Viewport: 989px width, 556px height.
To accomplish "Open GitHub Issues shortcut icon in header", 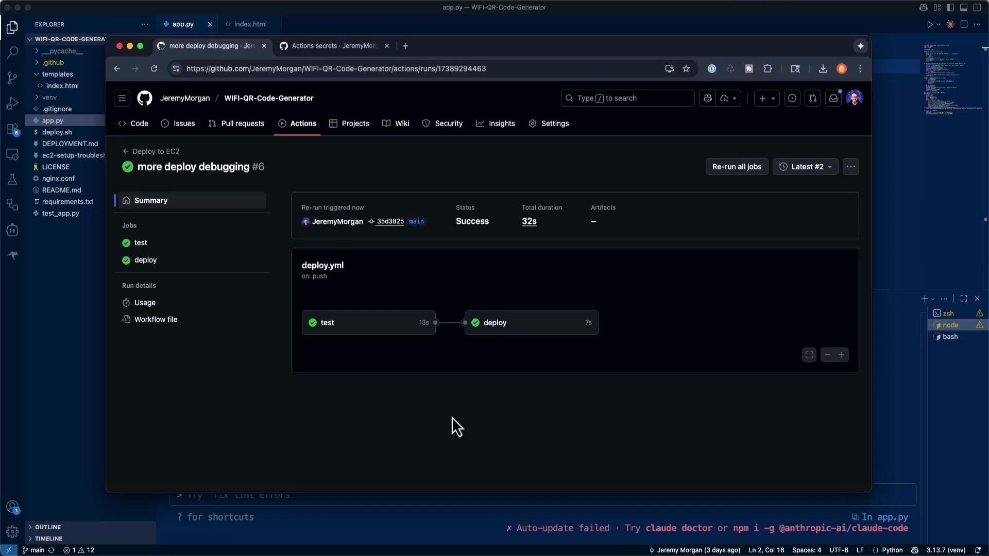I will click(x=792, y=98).
